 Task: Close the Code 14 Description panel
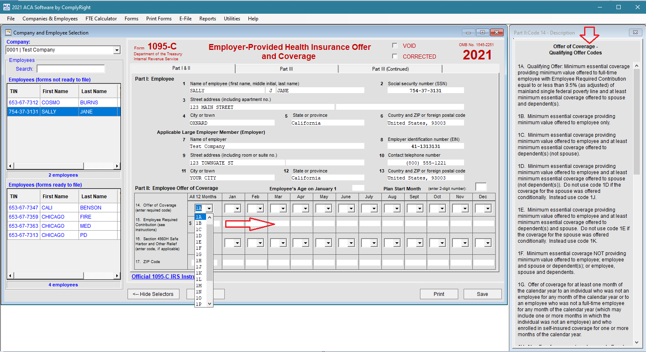click(635, 32)
